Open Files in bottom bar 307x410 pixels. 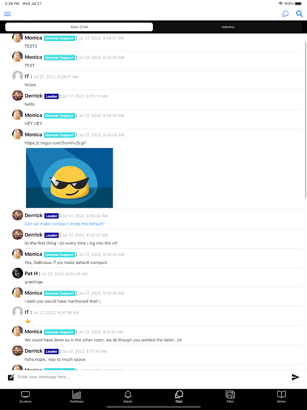[x=230, y=397]
